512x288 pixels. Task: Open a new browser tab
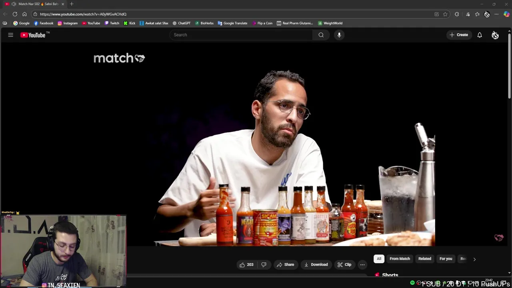click(72, 4)
